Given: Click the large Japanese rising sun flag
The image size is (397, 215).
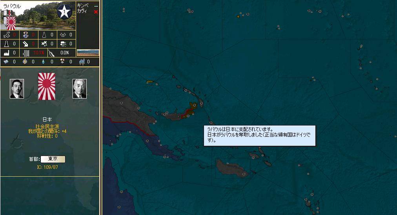Looking at the screenshot, I should (47, 86).
